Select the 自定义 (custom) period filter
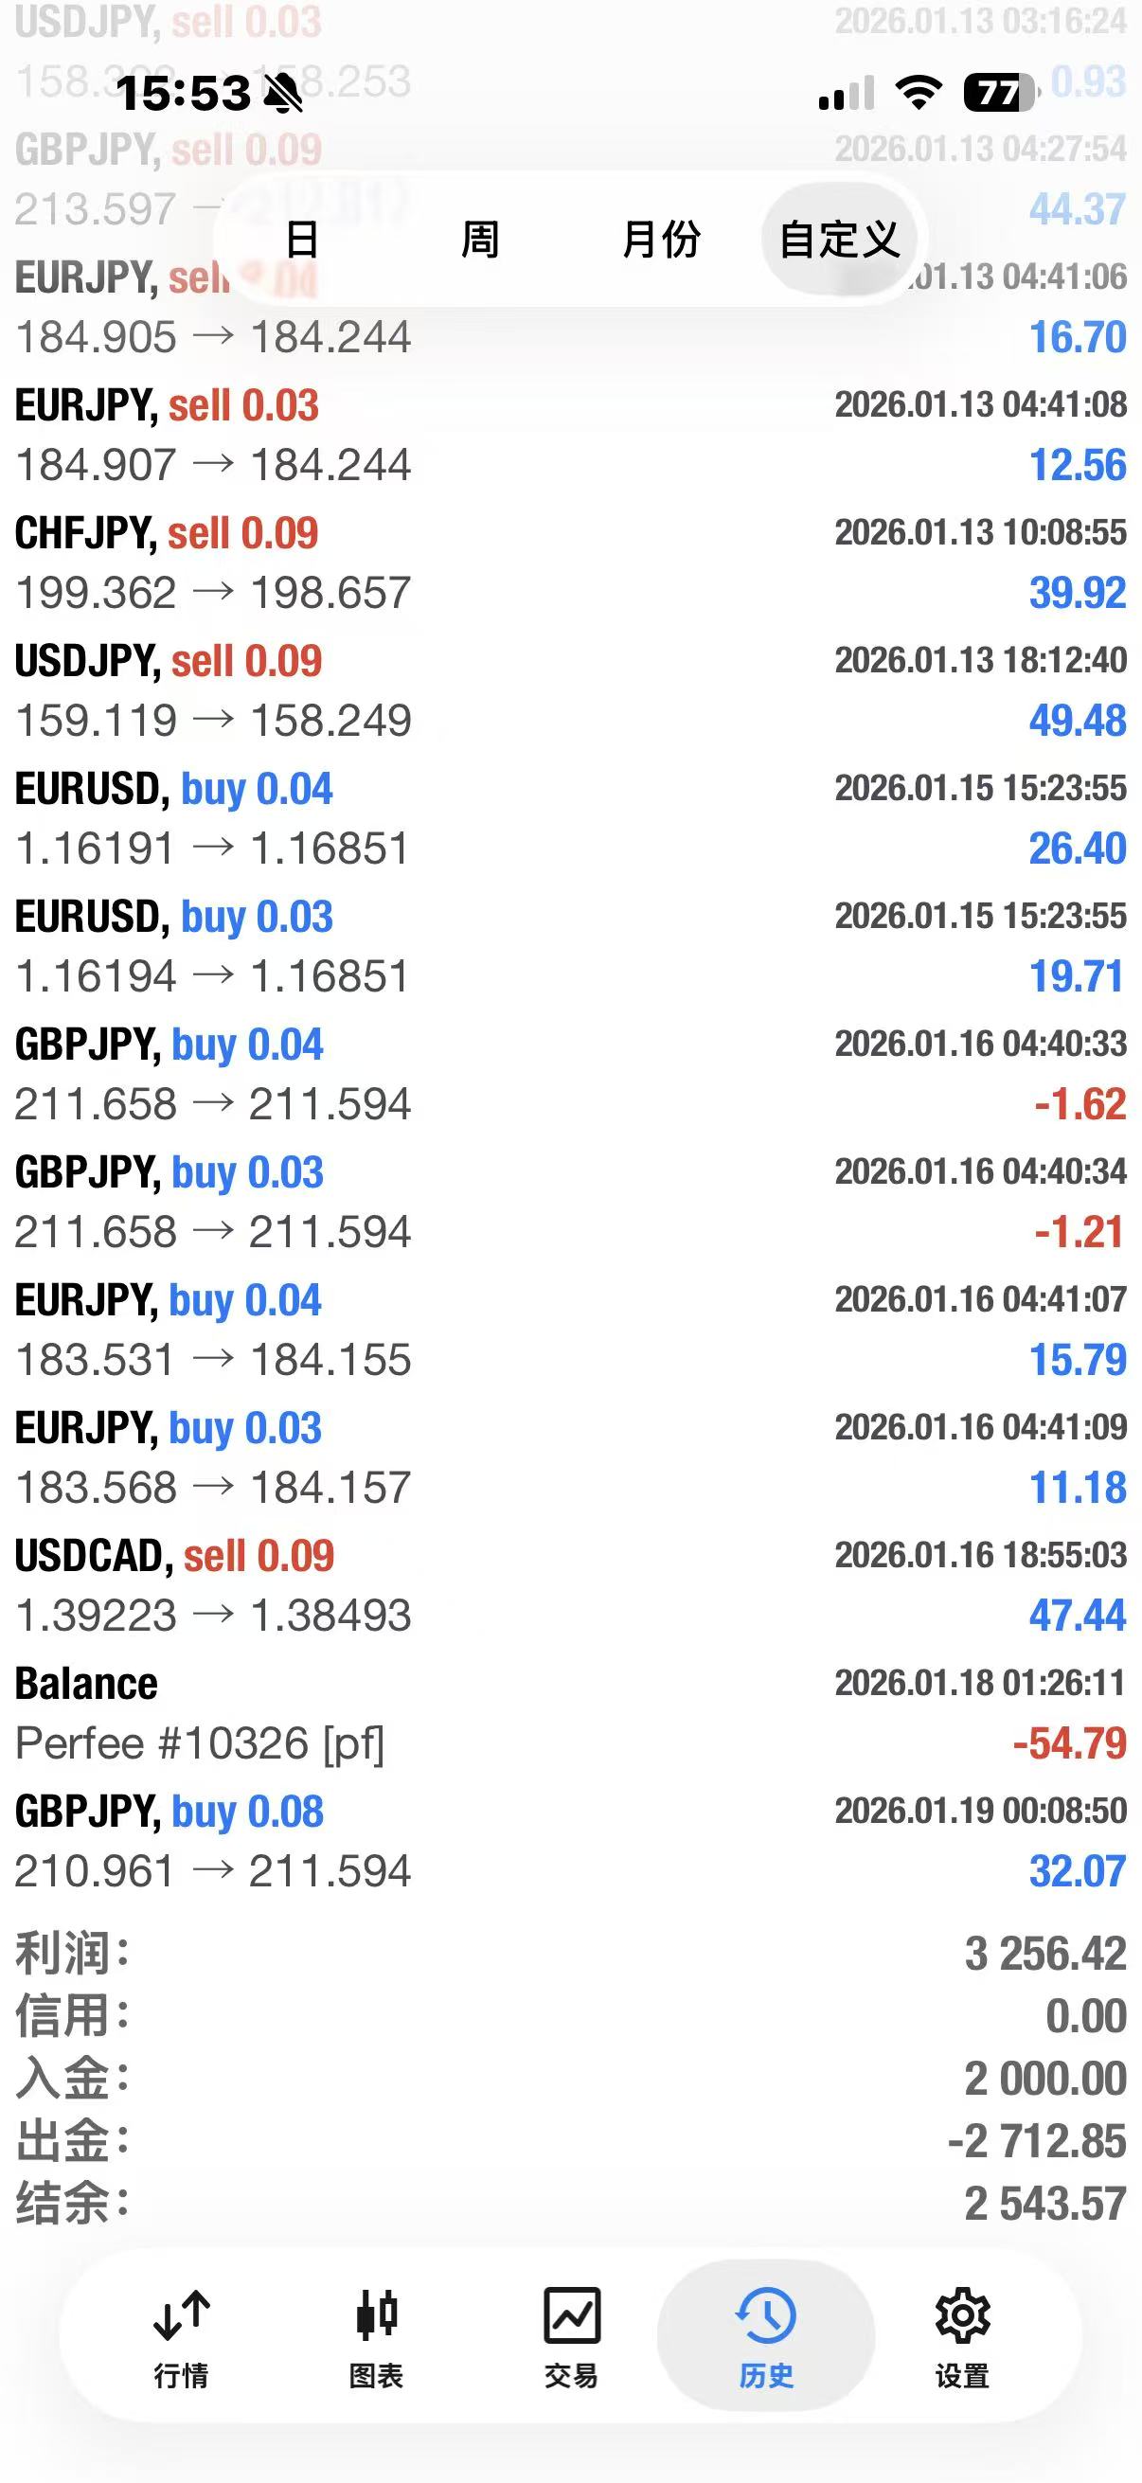 point(838,239)
